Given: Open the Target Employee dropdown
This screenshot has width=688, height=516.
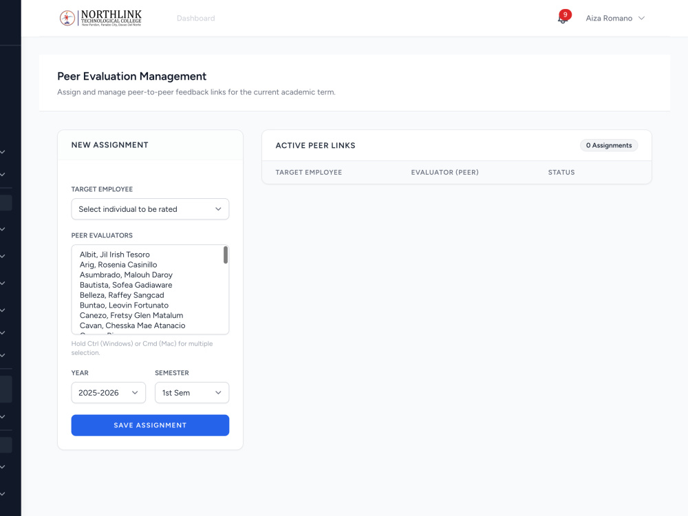Looking at the screenshot, I should pos(150,209).
